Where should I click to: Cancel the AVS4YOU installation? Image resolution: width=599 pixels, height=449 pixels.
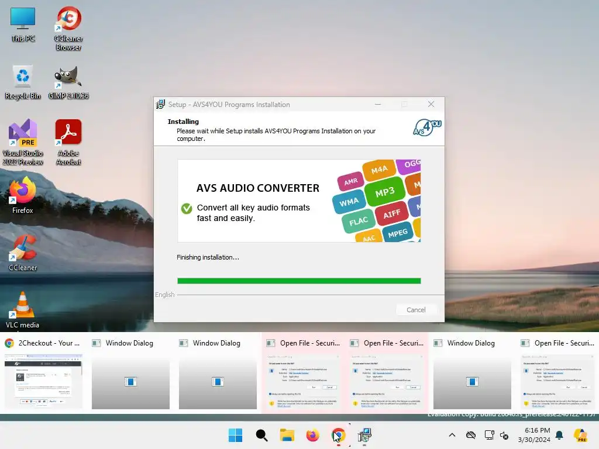coord(416,310)
